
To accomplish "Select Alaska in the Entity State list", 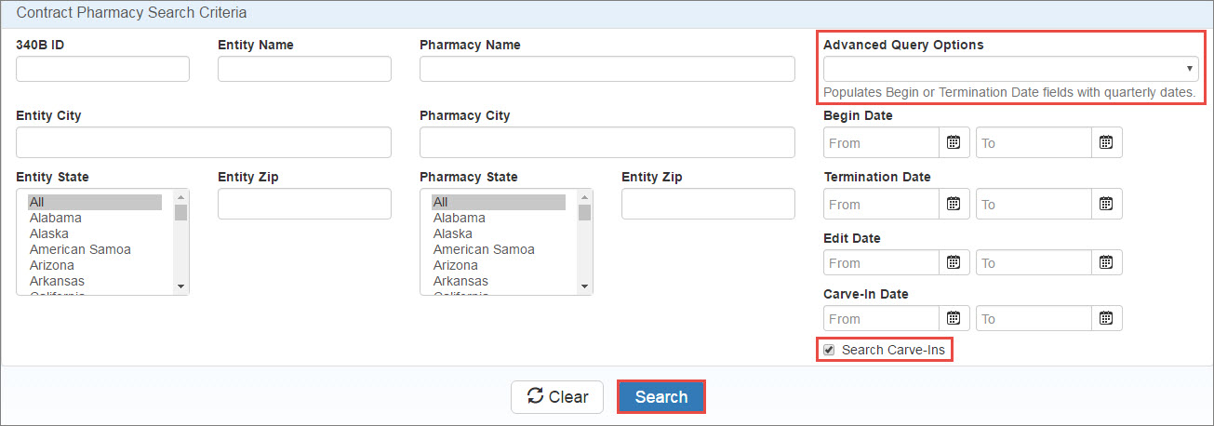I will 48,233.
